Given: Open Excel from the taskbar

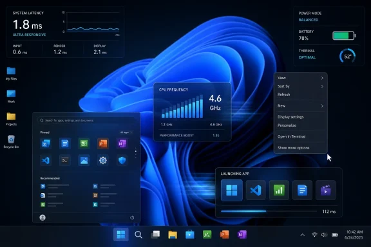Looking at the screenshot, I should coord(207,235).
